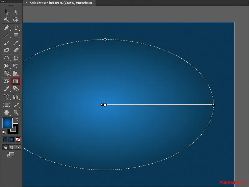Select the Direct Selection tool
This screenshot has width=249, height=187.
(x=16, y=12)
